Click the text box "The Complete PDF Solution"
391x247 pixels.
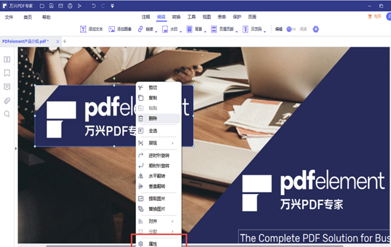pos(315,237)
